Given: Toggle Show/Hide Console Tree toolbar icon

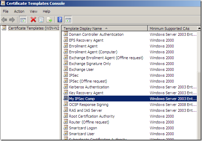Looking at the screenshot, I should tap(23, 20).
